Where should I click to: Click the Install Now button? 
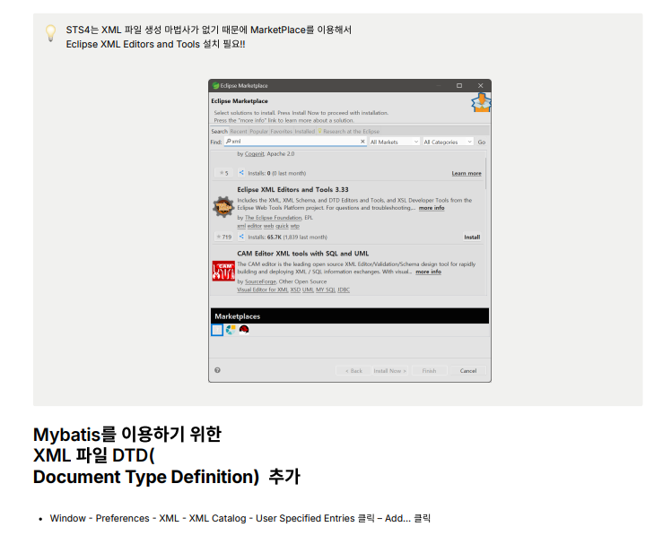tap(390, 371)
